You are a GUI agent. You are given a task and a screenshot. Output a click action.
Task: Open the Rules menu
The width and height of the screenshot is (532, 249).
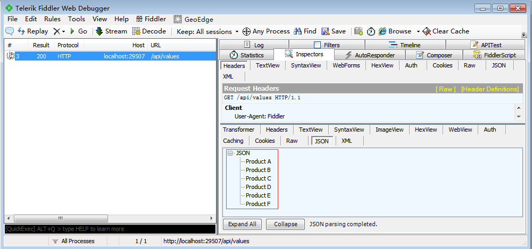coord(52,19)
